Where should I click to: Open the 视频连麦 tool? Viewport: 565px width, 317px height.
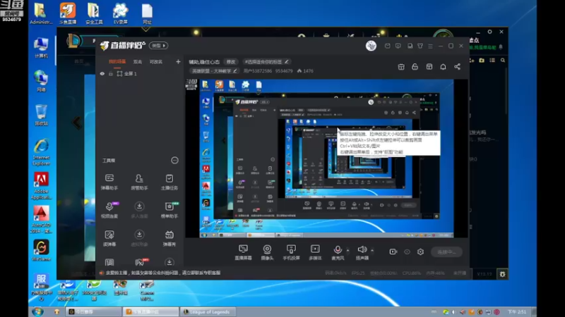[x=109, y=210]
